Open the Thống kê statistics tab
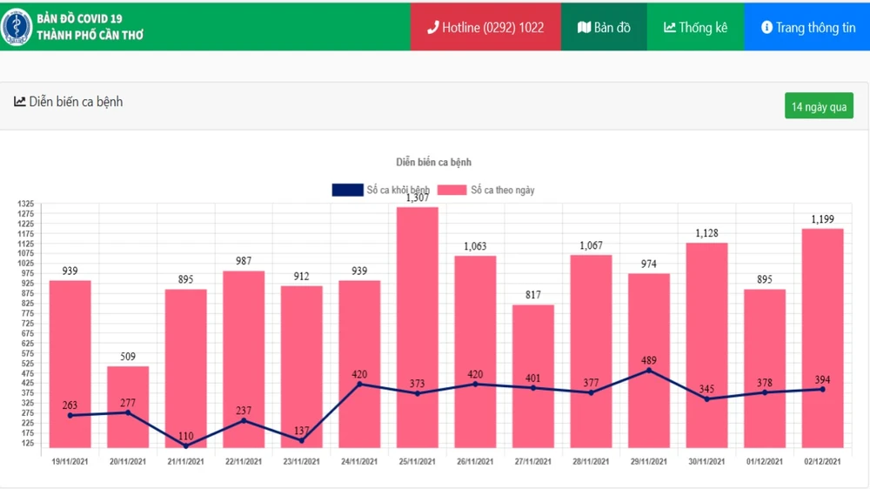The height and width of the screenshot is (489, 870). [x=695, y=27]
